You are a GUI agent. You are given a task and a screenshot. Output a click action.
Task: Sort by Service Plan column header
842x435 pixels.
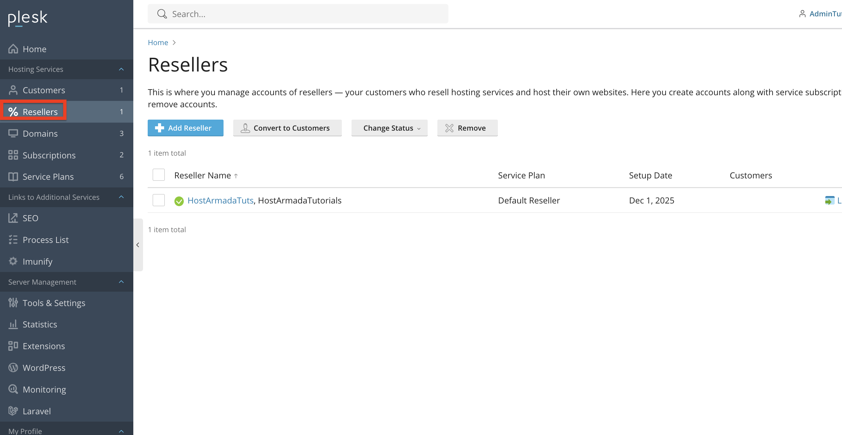pyautogui.click(x=522, y=175)
